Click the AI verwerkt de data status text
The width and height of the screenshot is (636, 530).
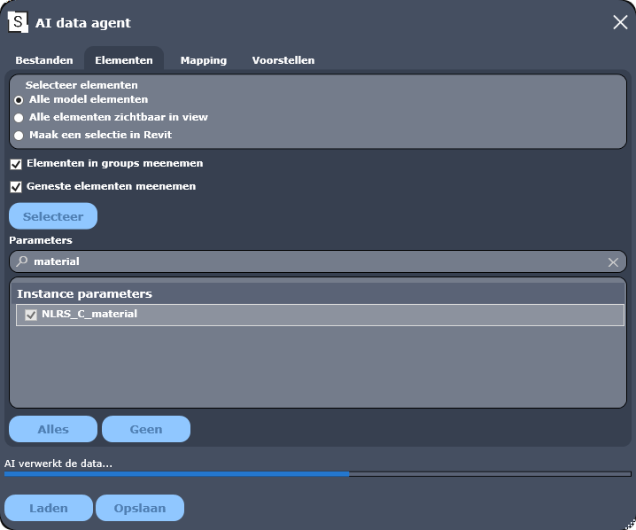pos(58,463)
